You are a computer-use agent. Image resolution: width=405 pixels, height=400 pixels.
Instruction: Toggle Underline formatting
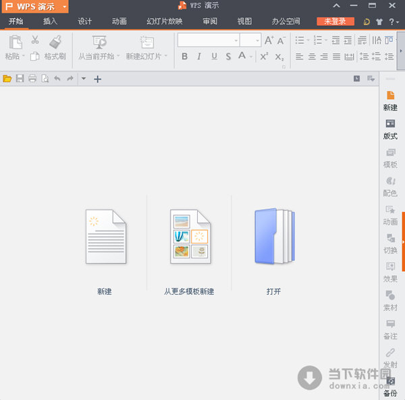(x=214, y=56)
